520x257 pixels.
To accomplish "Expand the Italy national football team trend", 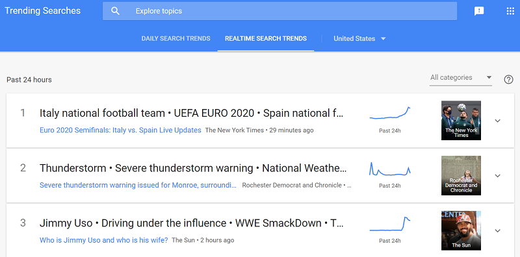I will pyautogui.click(x=497, y=121).
